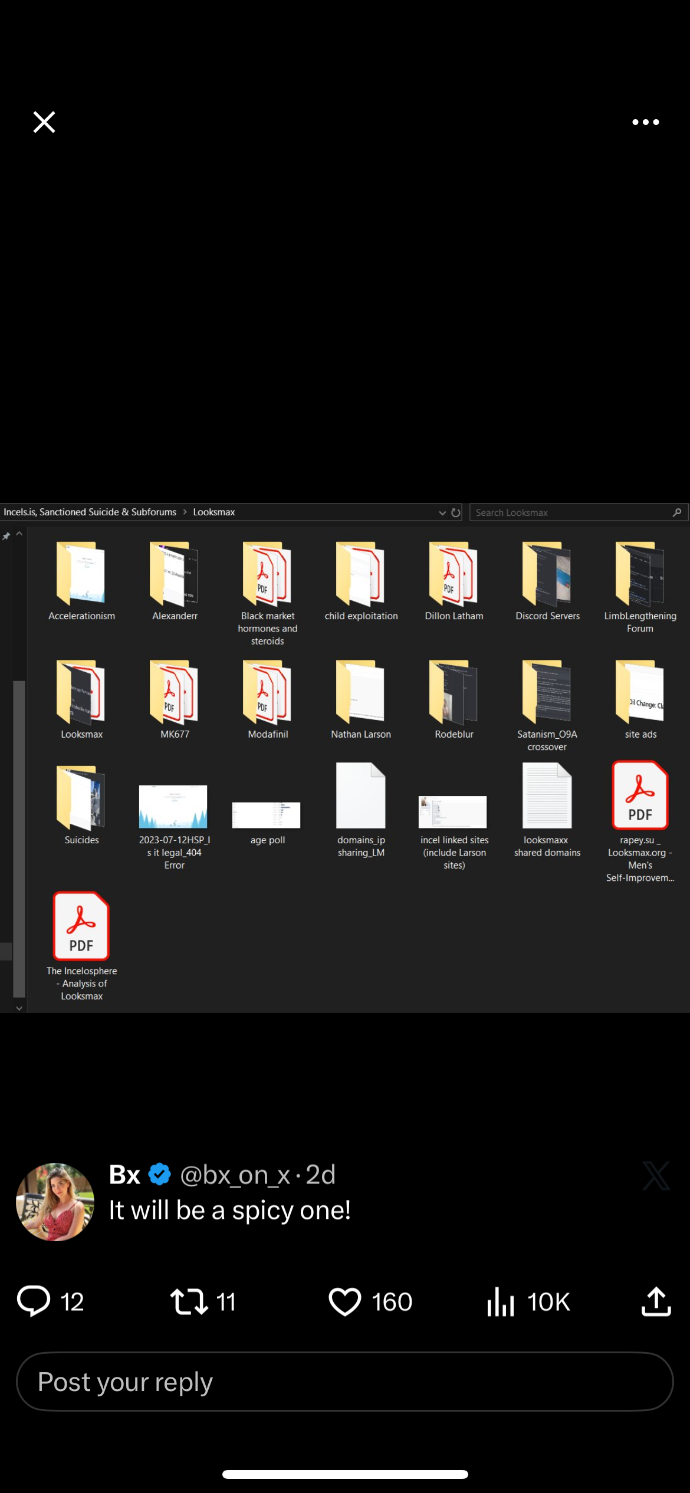The height and width of the screenshot is (1493, 690).
Task: Expand the address bar history dropdown
Action: (442, 512)
